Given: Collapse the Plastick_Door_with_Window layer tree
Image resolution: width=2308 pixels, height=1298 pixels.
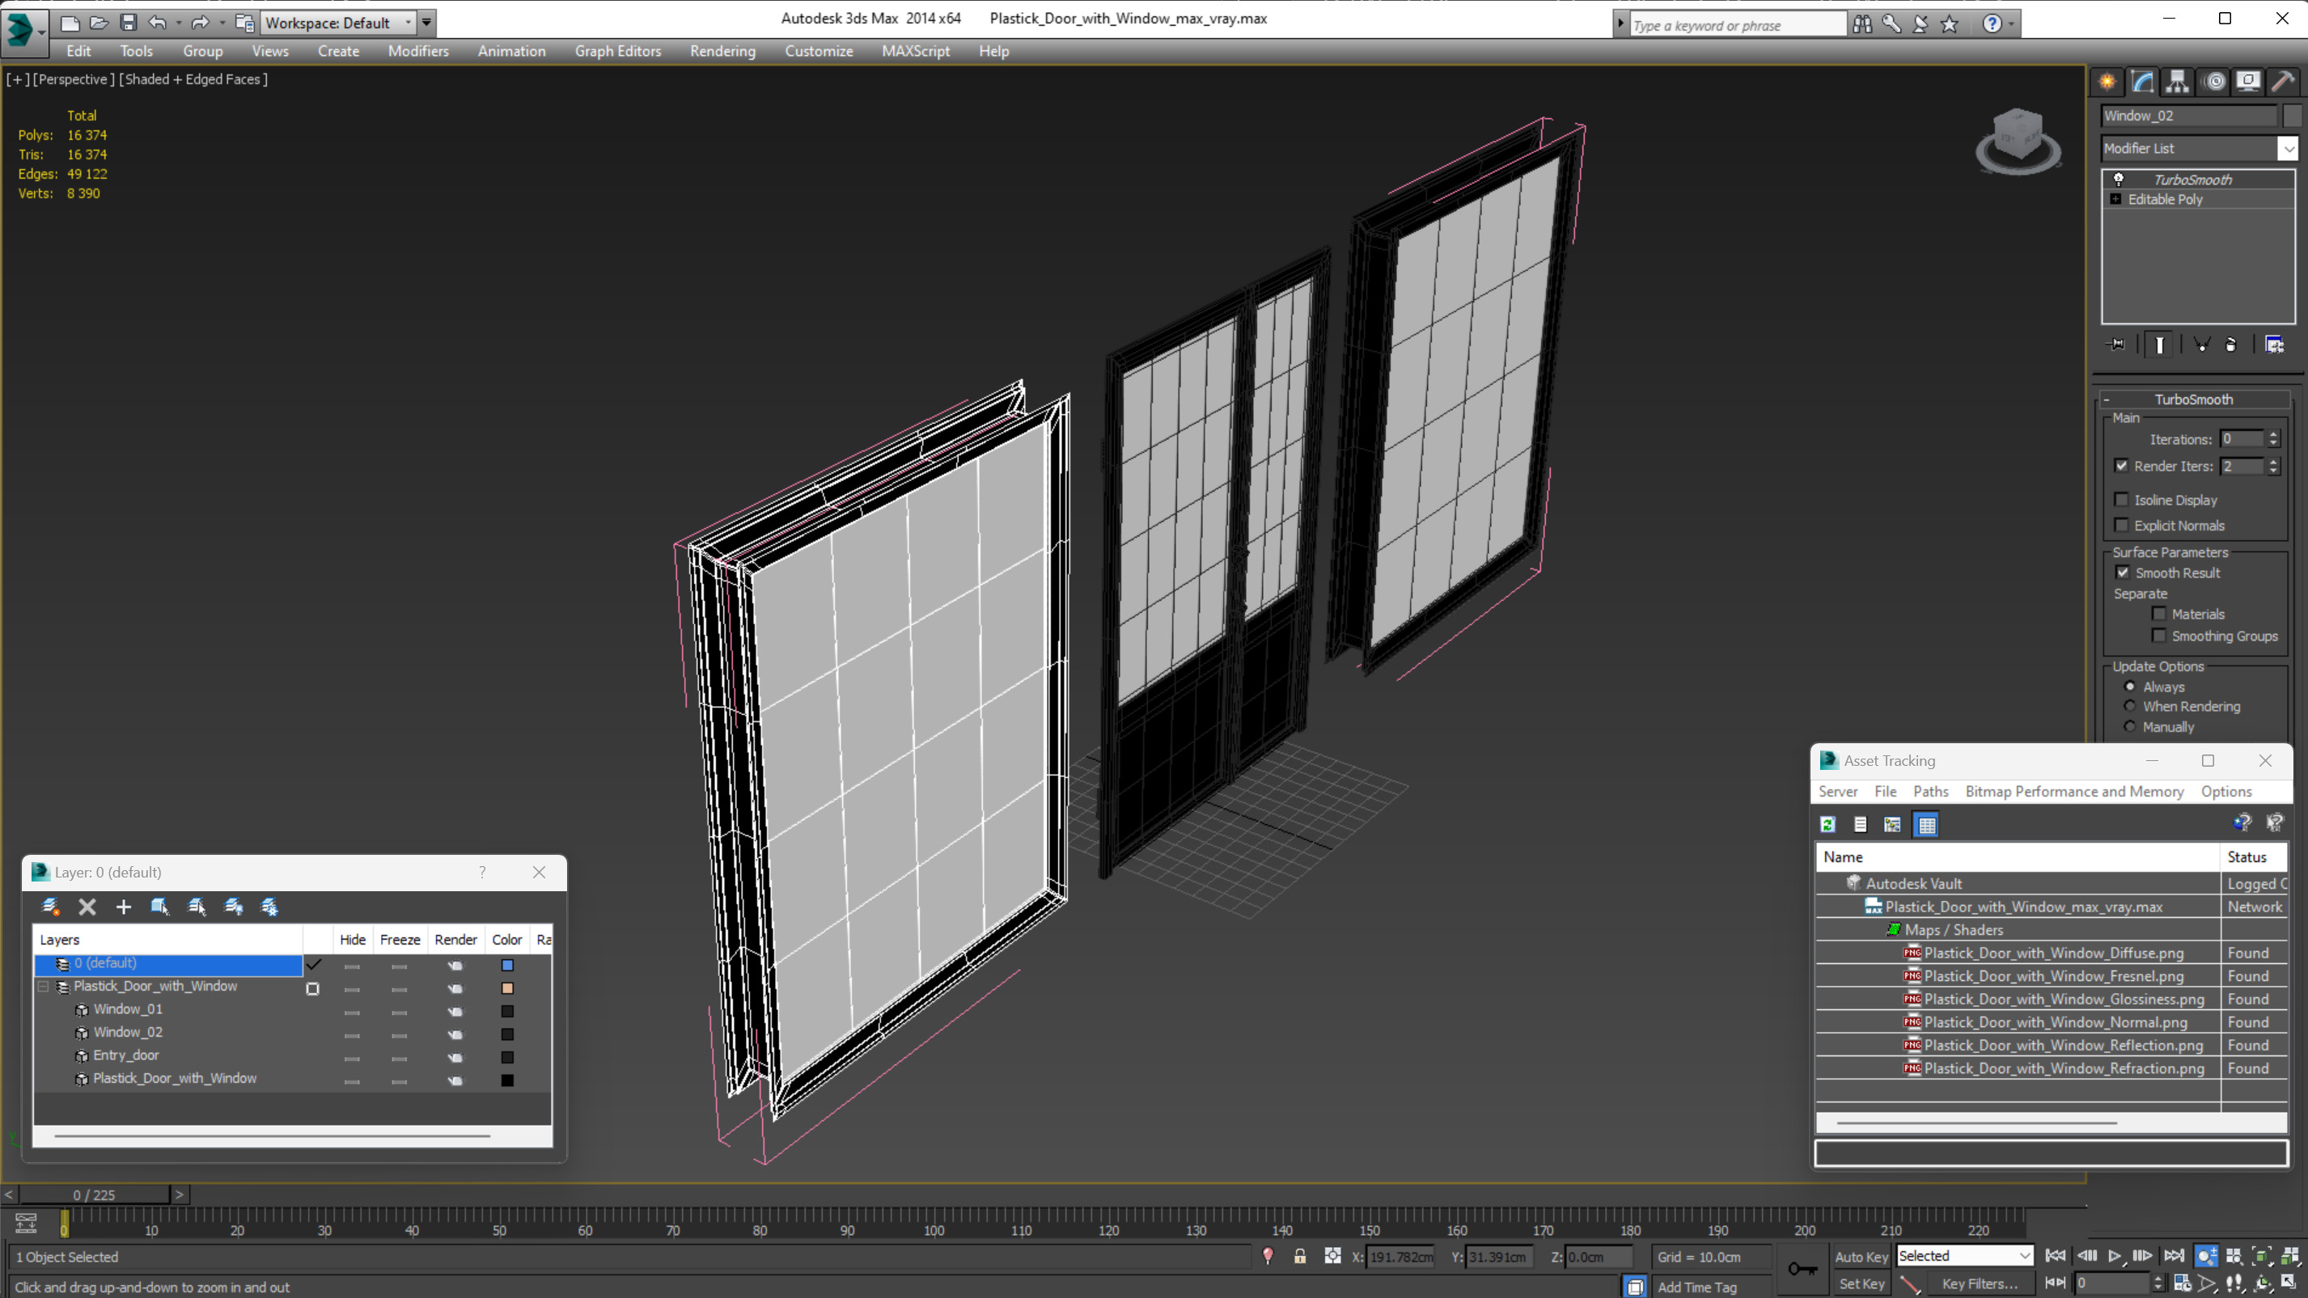Looking at the screenshot, I should [x=43, y=987].
